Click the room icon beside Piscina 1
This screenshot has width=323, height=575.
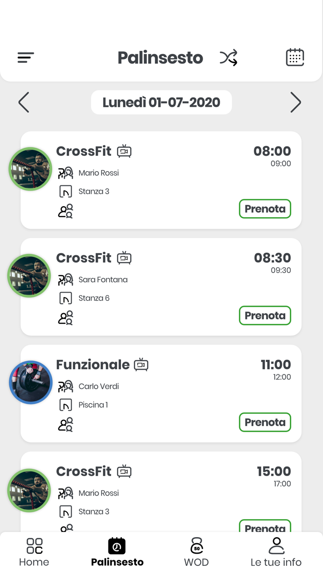coord(66,404)
